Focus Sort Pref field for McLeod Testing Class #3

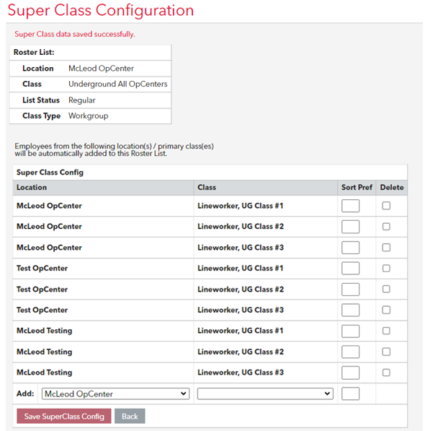350,373
